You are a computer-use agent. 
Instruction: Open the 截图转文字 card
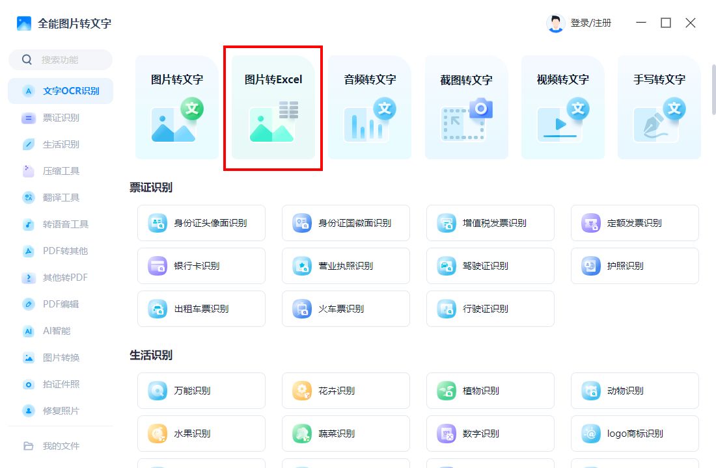pos(466,108)
